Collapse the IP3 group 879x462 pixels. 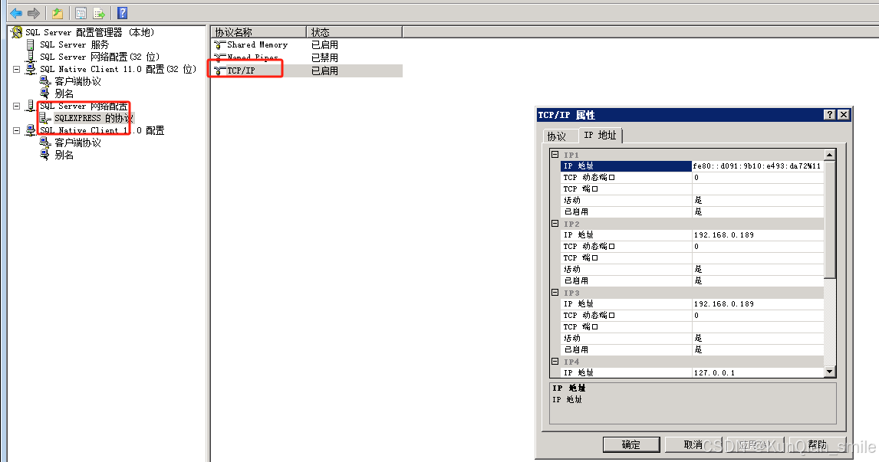pyautogui.click(x=555, y=293)
